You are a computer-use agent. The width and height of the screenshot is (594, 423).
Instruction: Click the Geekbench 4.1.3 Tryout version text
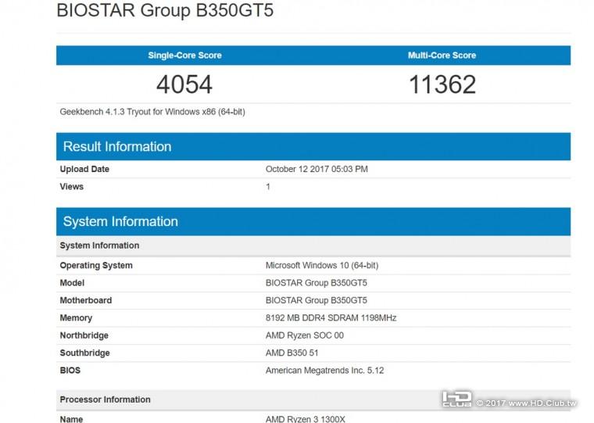click(152, 112)
